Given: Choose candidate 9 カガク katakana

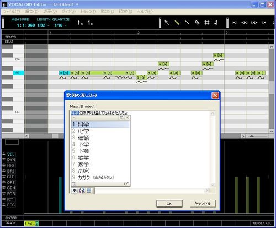Looking at the screenshot, I should point(100,178).
